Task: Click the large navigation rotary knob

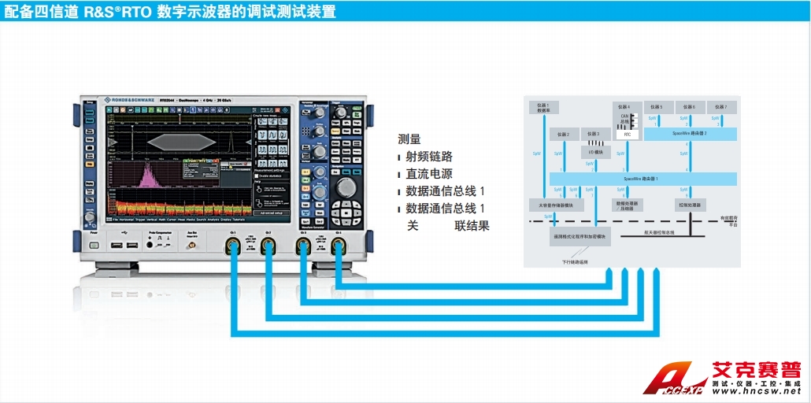Action: (x=346, y=187)
